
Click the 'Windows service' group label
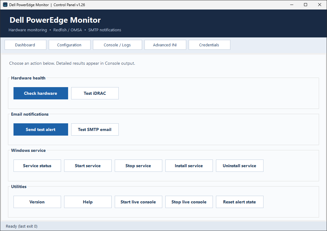28,150
